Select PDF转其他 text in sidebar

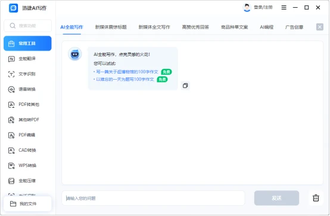tap(29, 105)
